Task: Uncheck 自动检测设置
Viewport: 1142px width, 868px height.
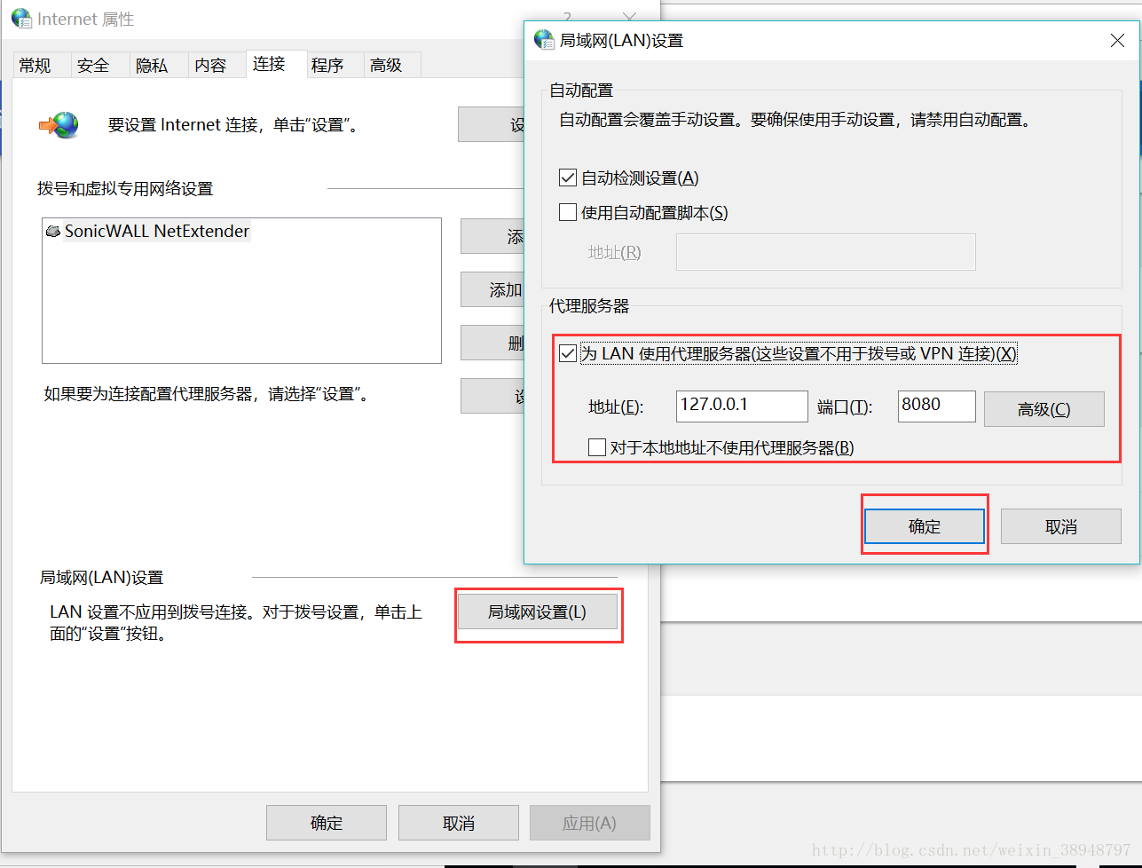Action: [x=567, y=177]
